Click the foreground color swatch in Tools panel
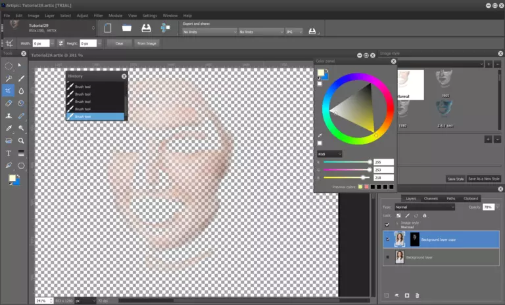This screenshot has width=505, height=305. point(12,178)
